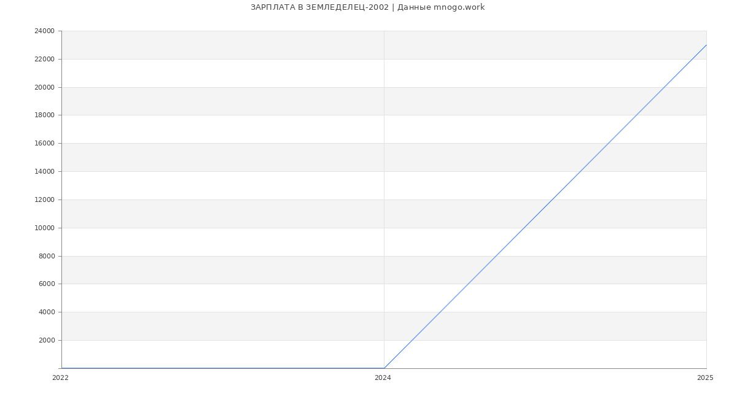Select the 22000 y-axis label

point(44,60)
